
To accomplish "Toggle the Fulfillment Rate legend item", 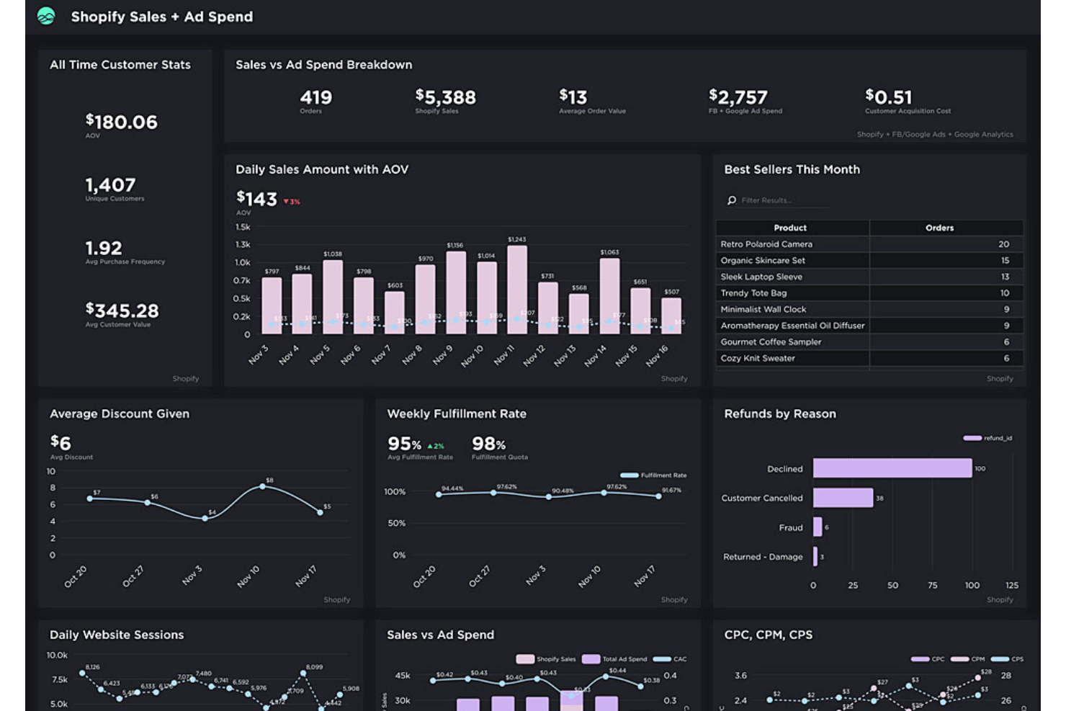I will 654,475.
